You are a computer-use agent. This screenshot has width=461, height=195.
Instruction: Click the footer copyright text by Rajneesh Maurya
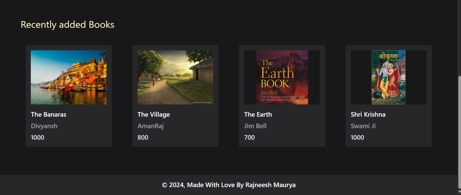[229, 185]
